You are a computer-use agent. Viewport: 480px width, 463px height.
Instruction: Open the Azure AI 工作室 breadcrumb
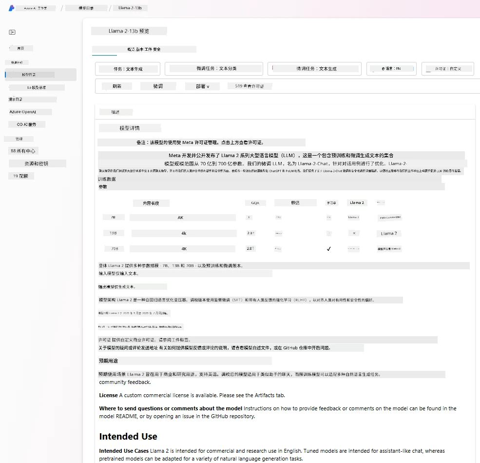pyautogui.click(x=36, y=8)
